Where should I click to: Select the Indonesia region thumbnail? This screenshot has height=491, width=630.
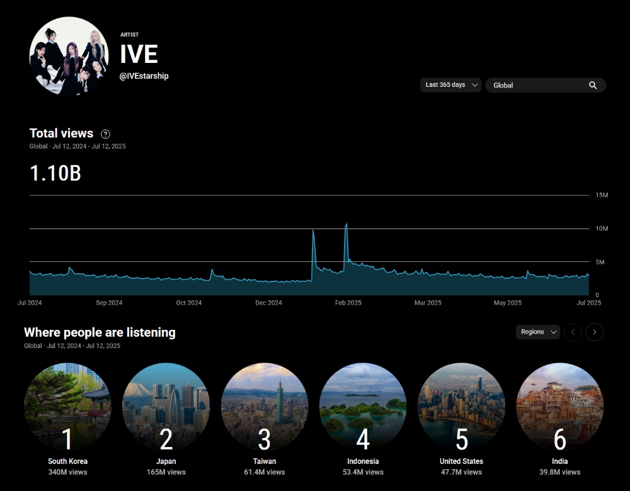click(x=363, y=406)
